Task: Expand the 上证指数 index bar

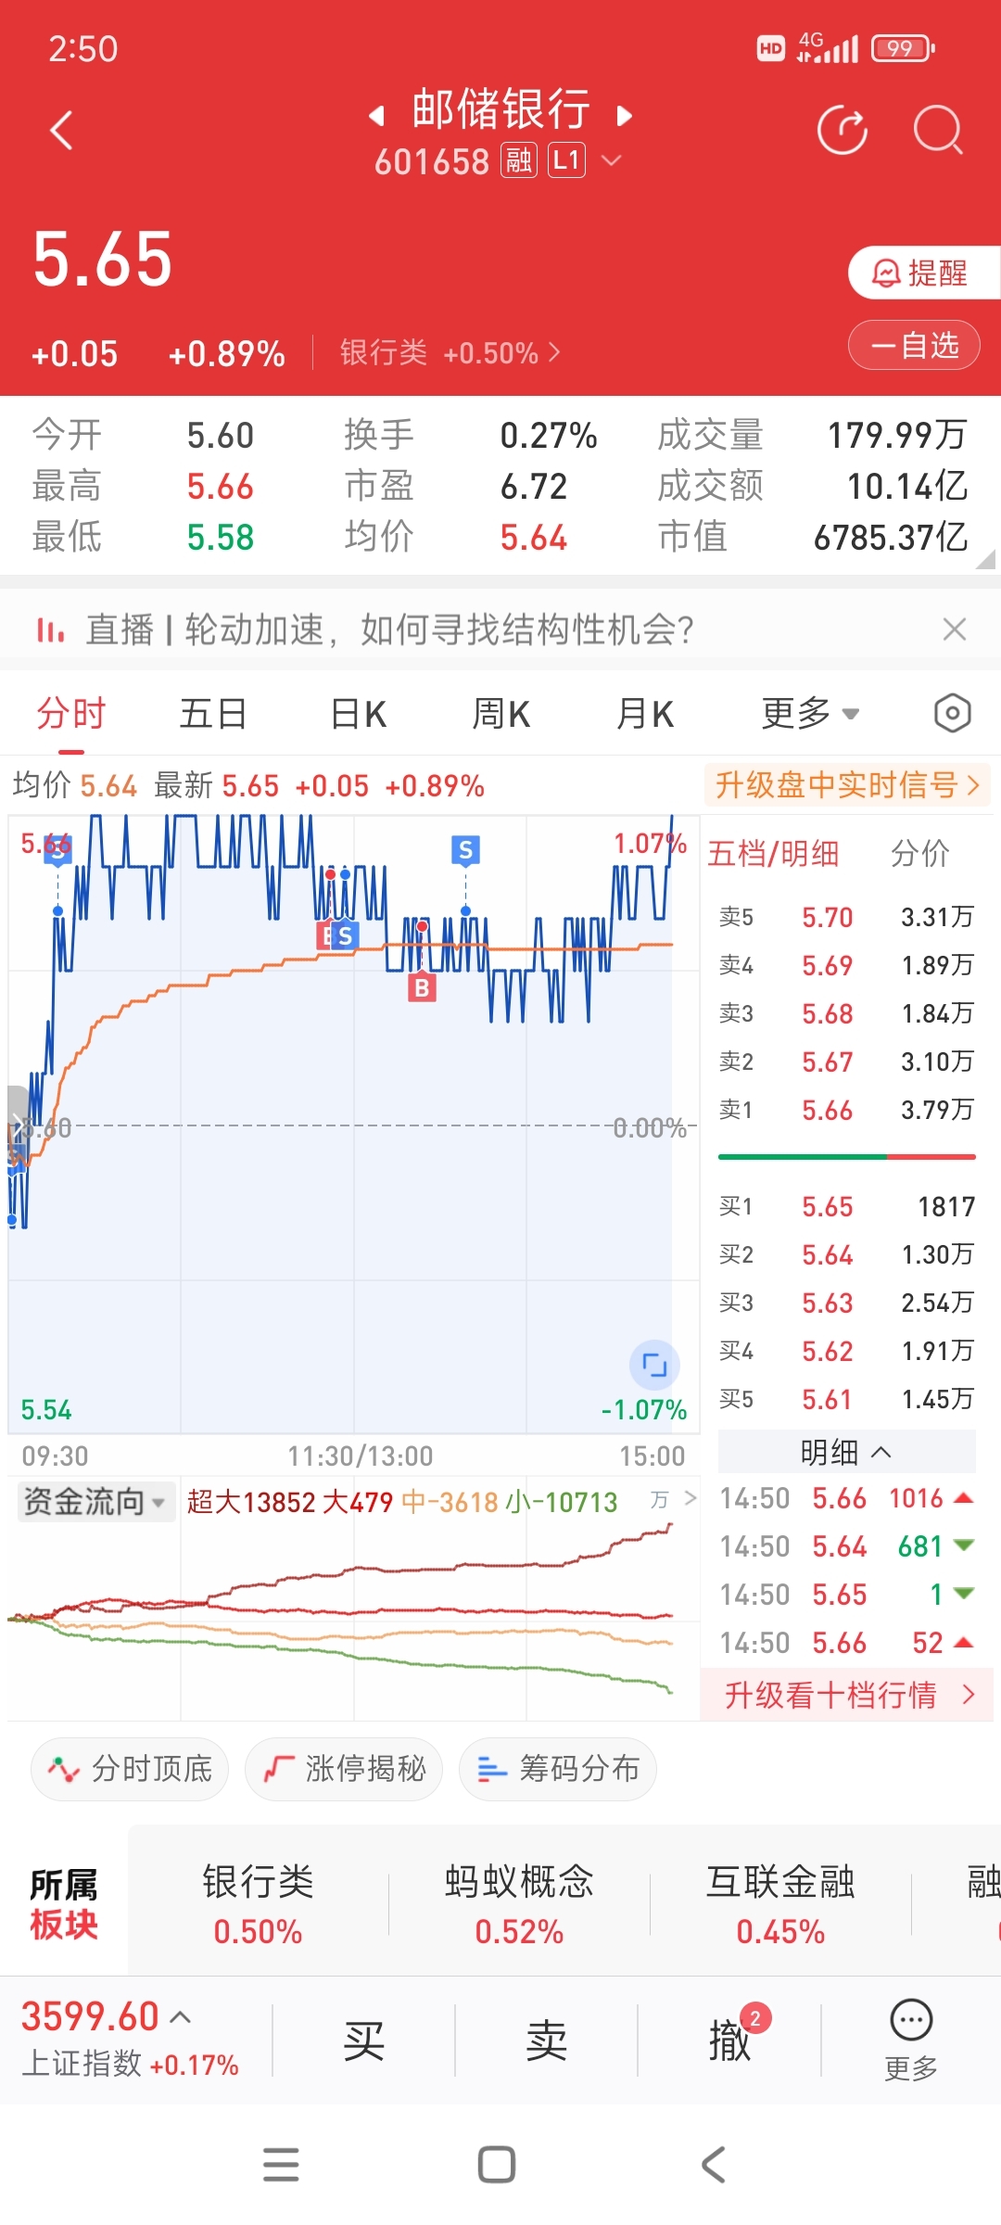Action: click(x=131, y=2040)
